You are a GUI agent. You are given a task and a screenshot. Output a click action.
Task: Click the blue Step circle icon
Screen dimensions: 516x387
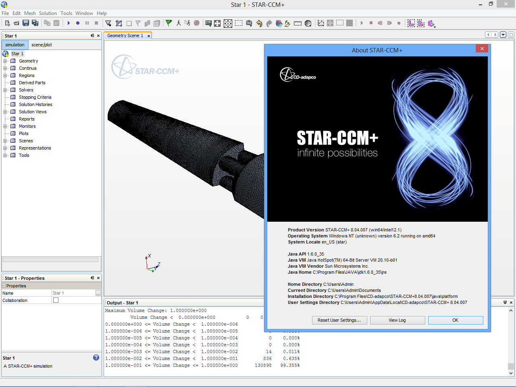tap(78, 23)
